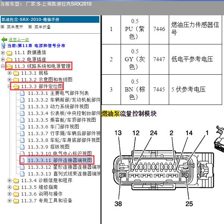Open 11.3.3.4 仪表板/中央控制台部件
The image size is (224, 224).
click(x=64, y=113)
